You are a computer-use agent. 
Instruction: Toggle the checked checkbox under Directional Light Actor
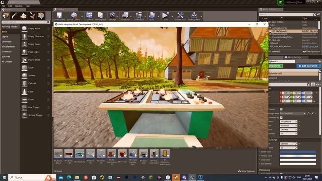(x=281, y=117)
